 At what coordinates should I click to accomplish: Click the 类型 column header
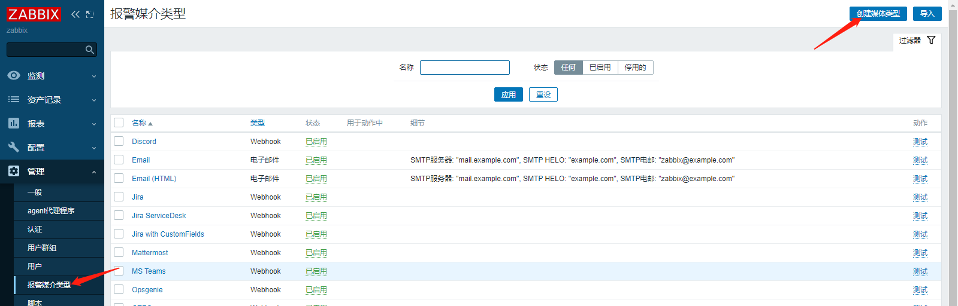(x=258, y=123)
